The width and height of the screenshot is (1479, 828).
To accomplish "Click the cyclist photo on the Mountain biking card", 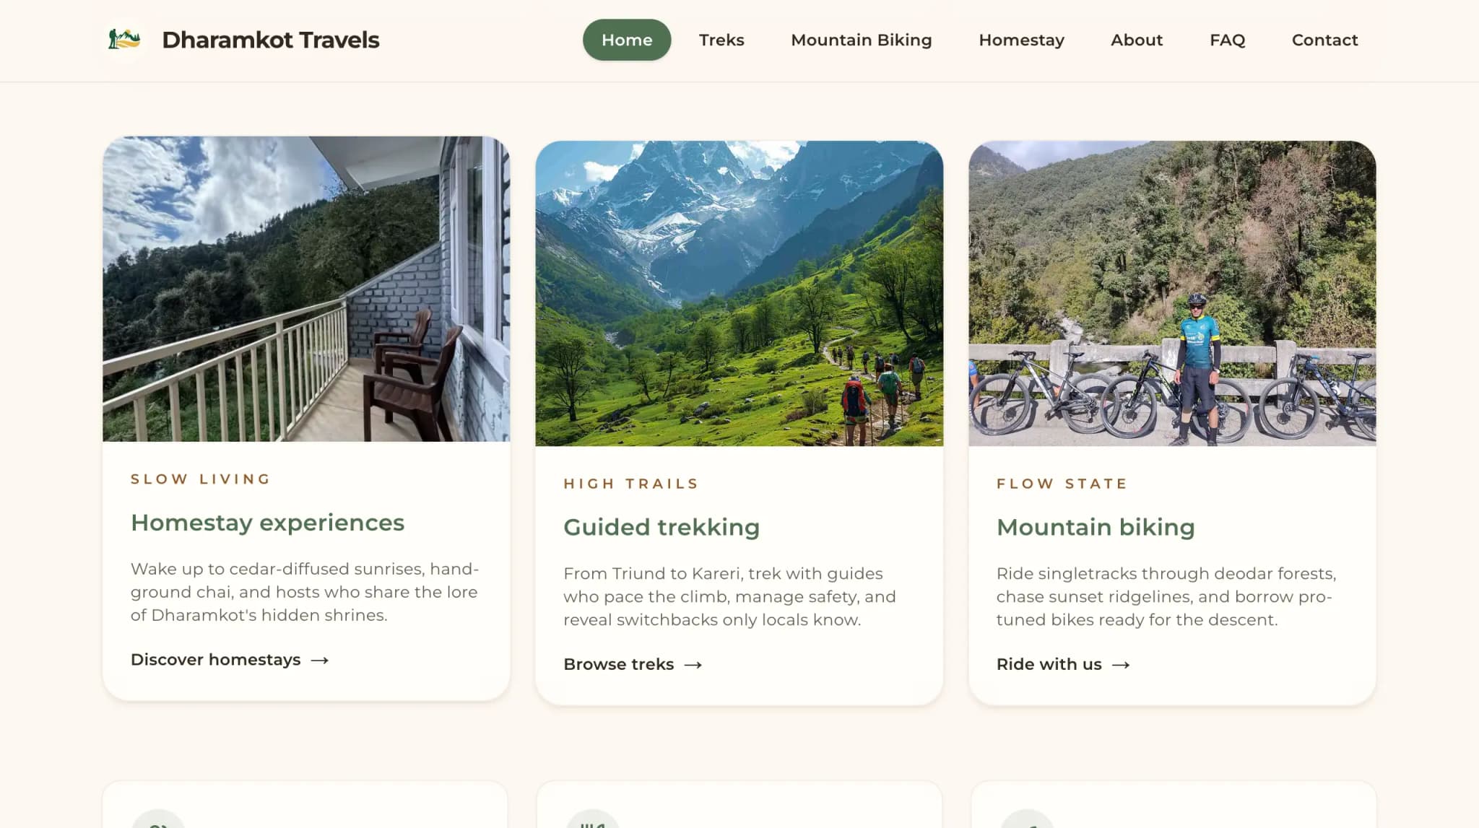I will (1173, 292).
